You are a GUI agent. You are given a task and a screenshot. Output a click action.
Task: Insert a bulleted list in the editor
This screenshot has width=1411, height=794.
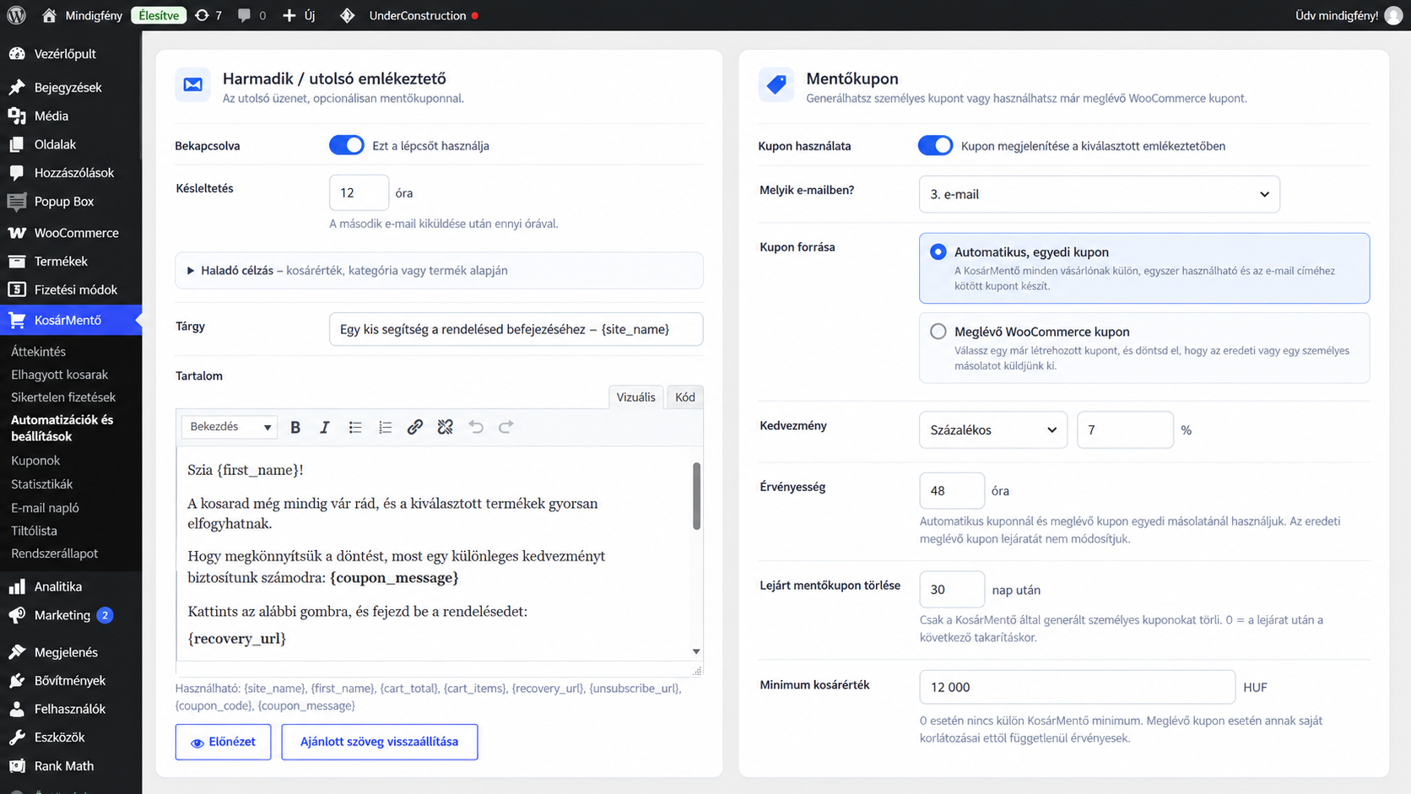[x=355, y=427]
